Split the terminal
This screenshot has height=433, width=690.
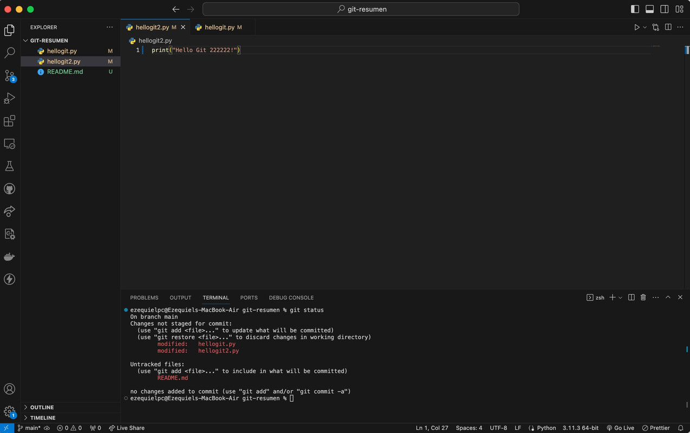(x=632, y=298)
